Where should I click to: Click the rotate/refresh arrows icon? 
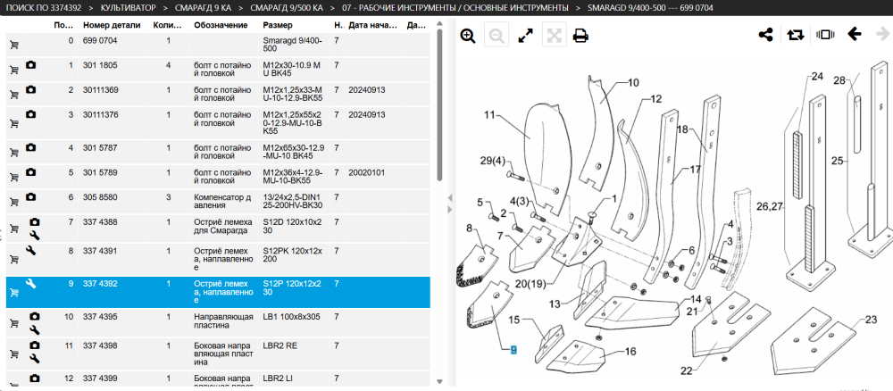[795, 35]
